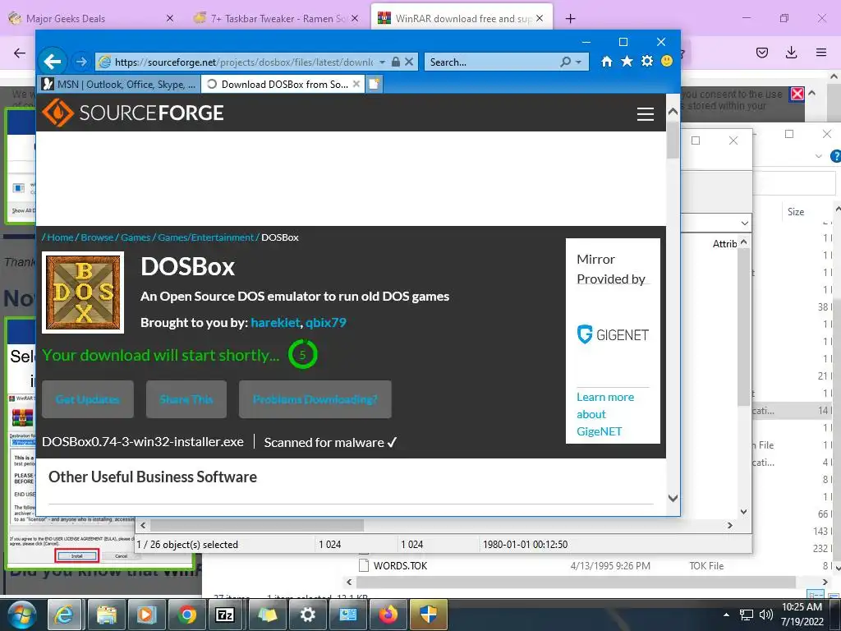Click Problems Downloading button
This screenshot has height=631, width=841.
coord(315,399)
